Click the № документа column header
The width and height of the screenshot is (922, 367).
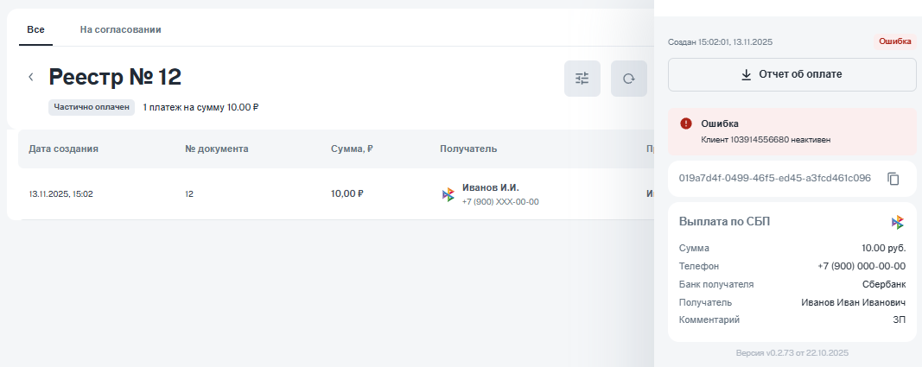click(216, 149)
